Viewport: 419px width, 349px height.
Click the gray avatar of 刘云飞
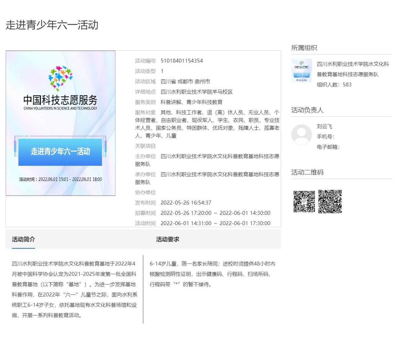pos(301,135)
